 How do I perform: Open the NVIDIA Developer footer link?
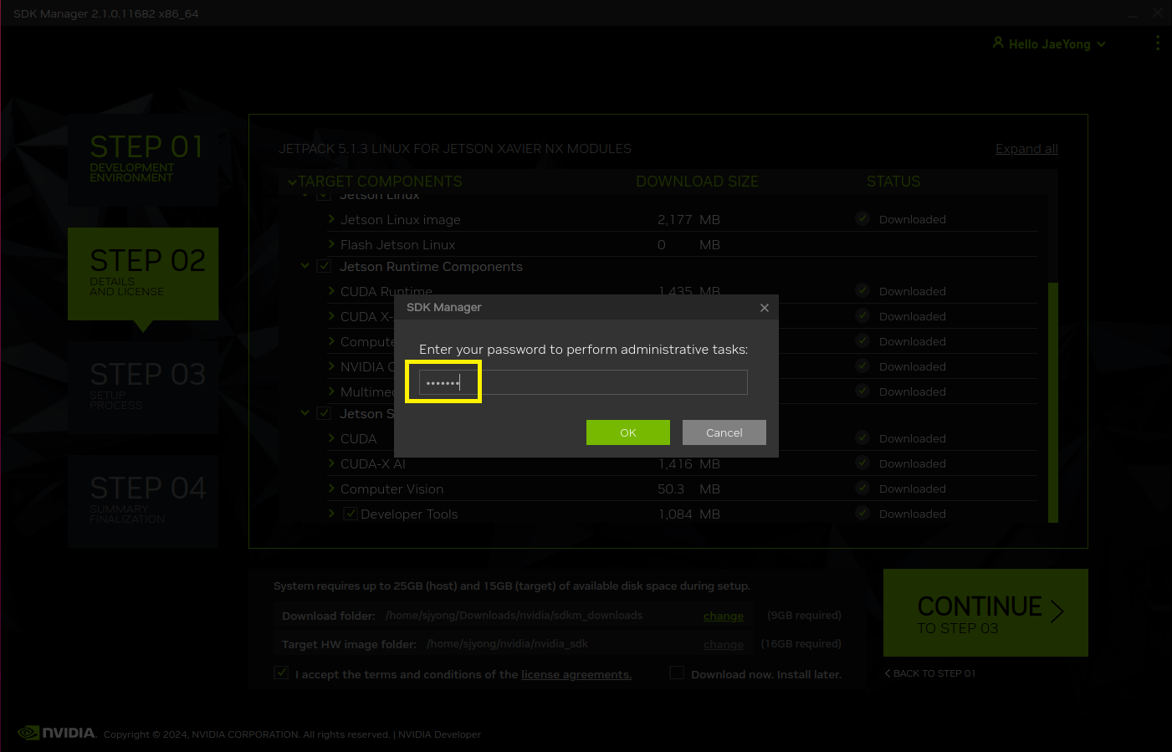[439, 734]
